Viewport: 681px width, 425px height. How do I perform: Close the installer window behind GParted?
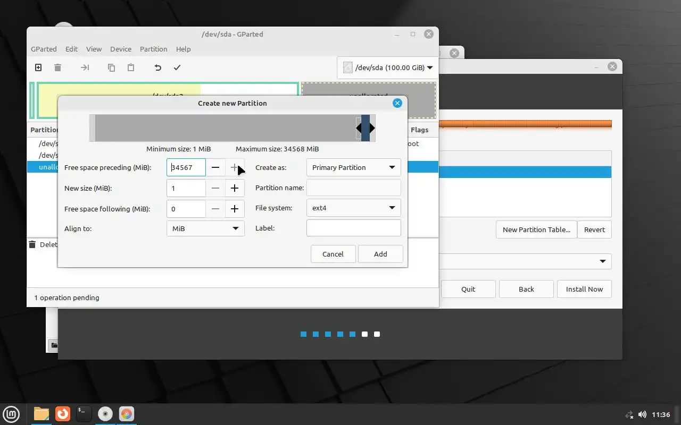pos(612,66)
